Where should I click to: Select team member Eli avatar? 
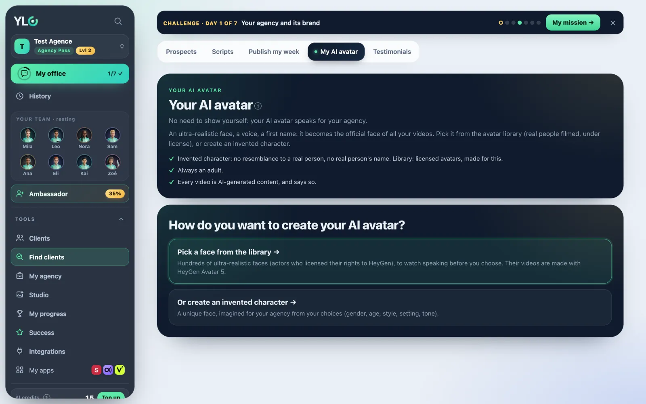click(56, 162)
